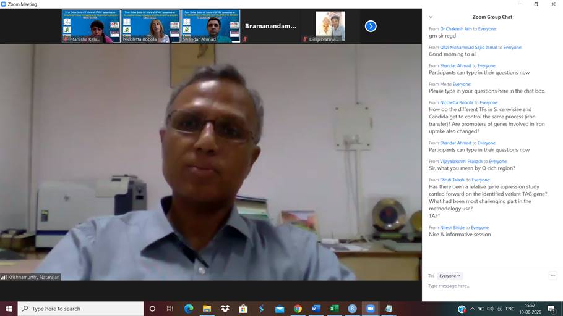Image resolution: width=563 pixels, height=316 pixels.
Task: Open chat more options ellipsis button
Action: click(x=552, y=276)
